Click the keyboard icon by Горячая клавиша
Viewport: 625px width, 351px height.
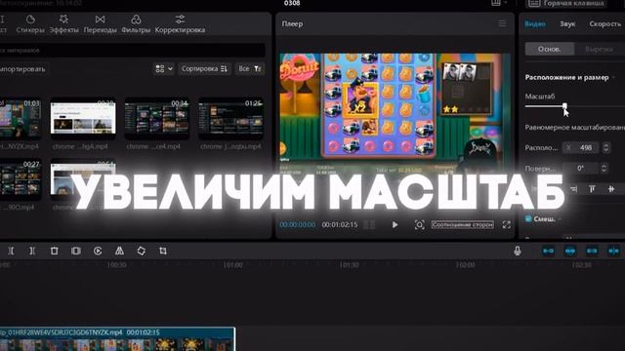[534, 3]
